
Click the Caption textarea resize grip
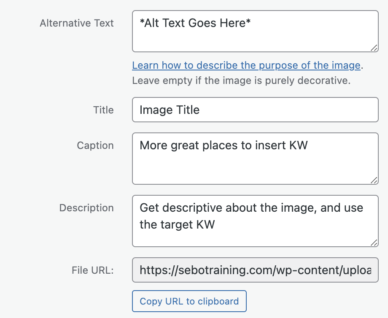coord(374,180)
